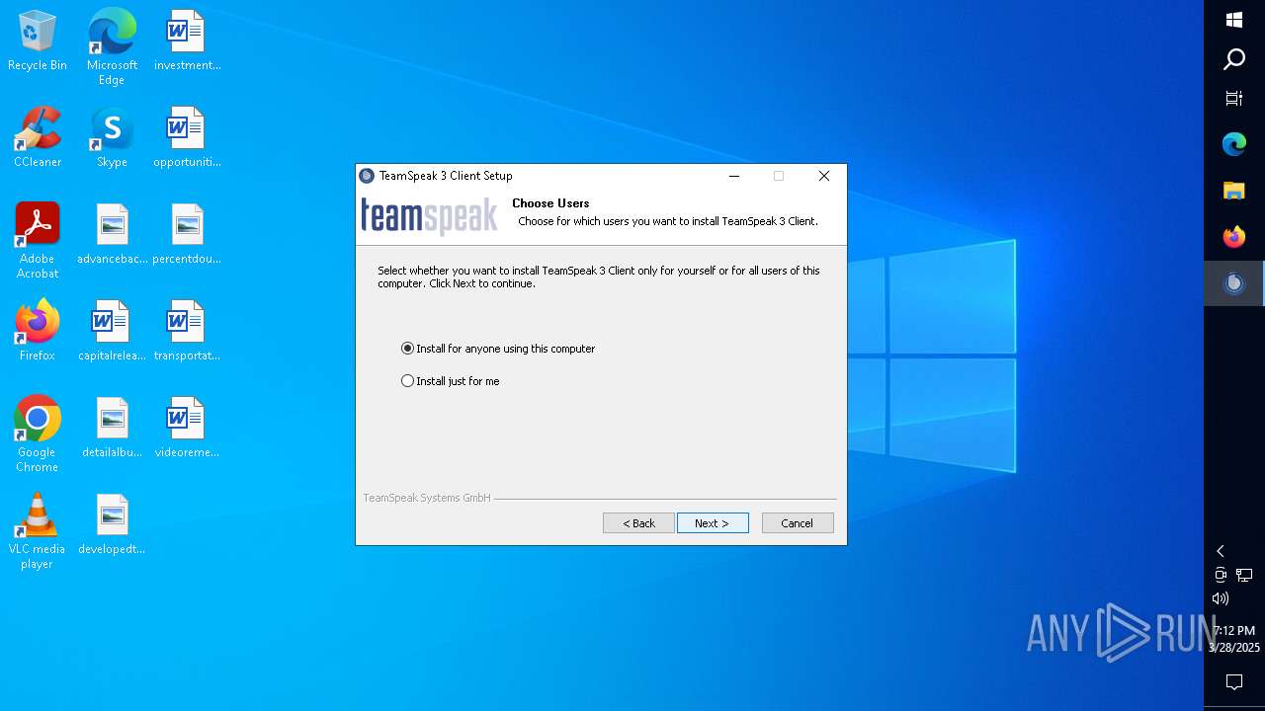Select the detailalbu image file icon
This screenshot has height=711, width=1265.
pyautogui.click(x=112, y=428)
